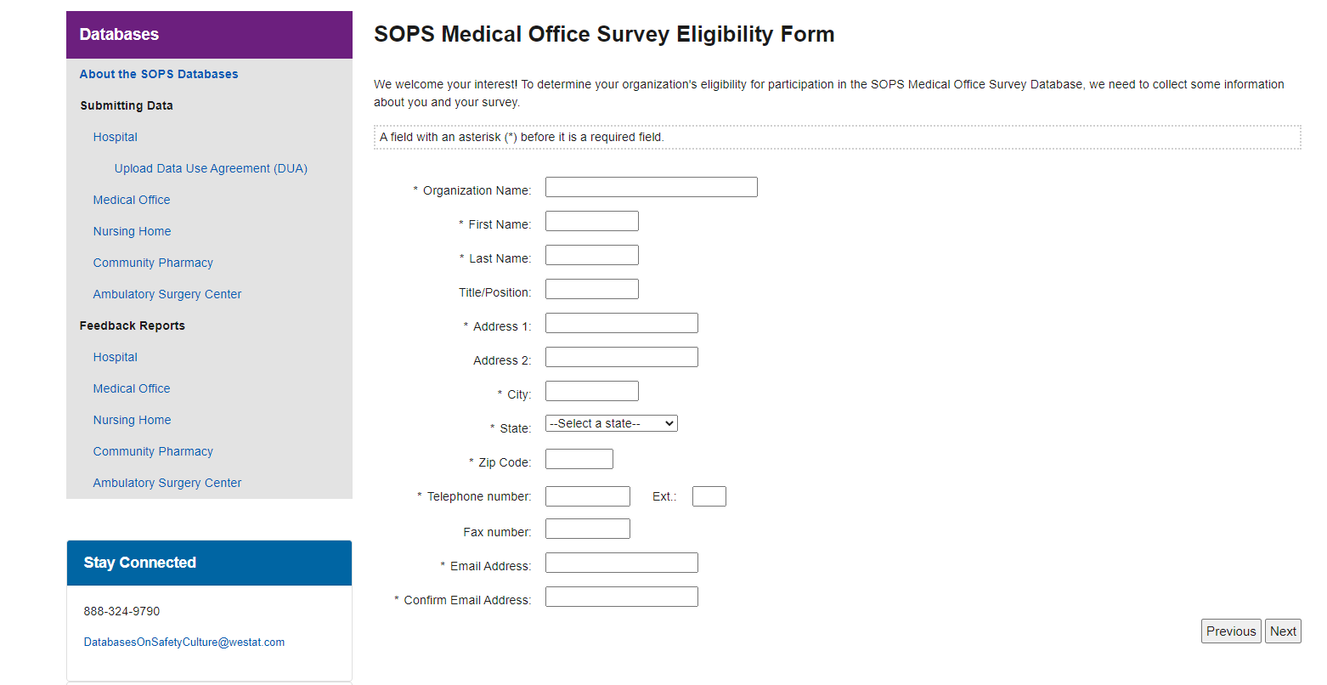
Task: Open Ambulatory Surgery Center under Feedback Reports
Action: tap(167, 483)
